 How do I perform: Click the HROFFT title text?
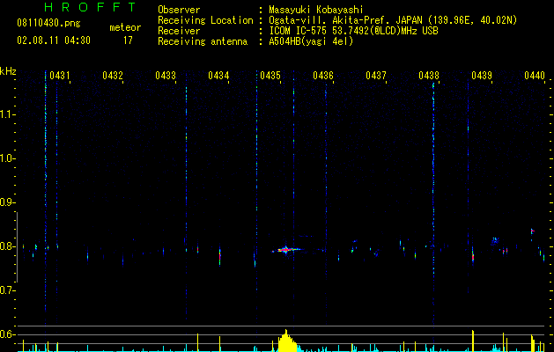tap(90, 7)
